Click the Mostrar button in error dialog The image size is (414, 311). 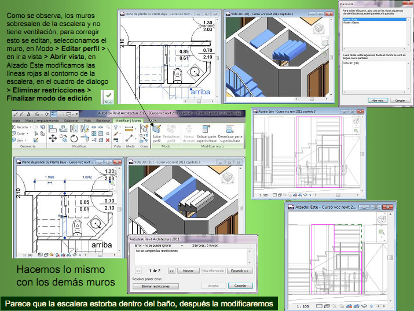(x=188, y=270)
